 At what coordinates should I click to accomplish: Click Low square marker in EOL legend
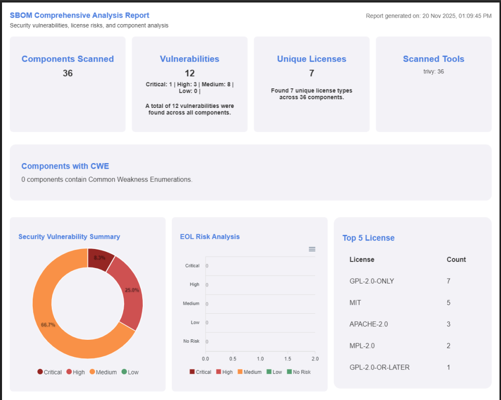point(269,372)
